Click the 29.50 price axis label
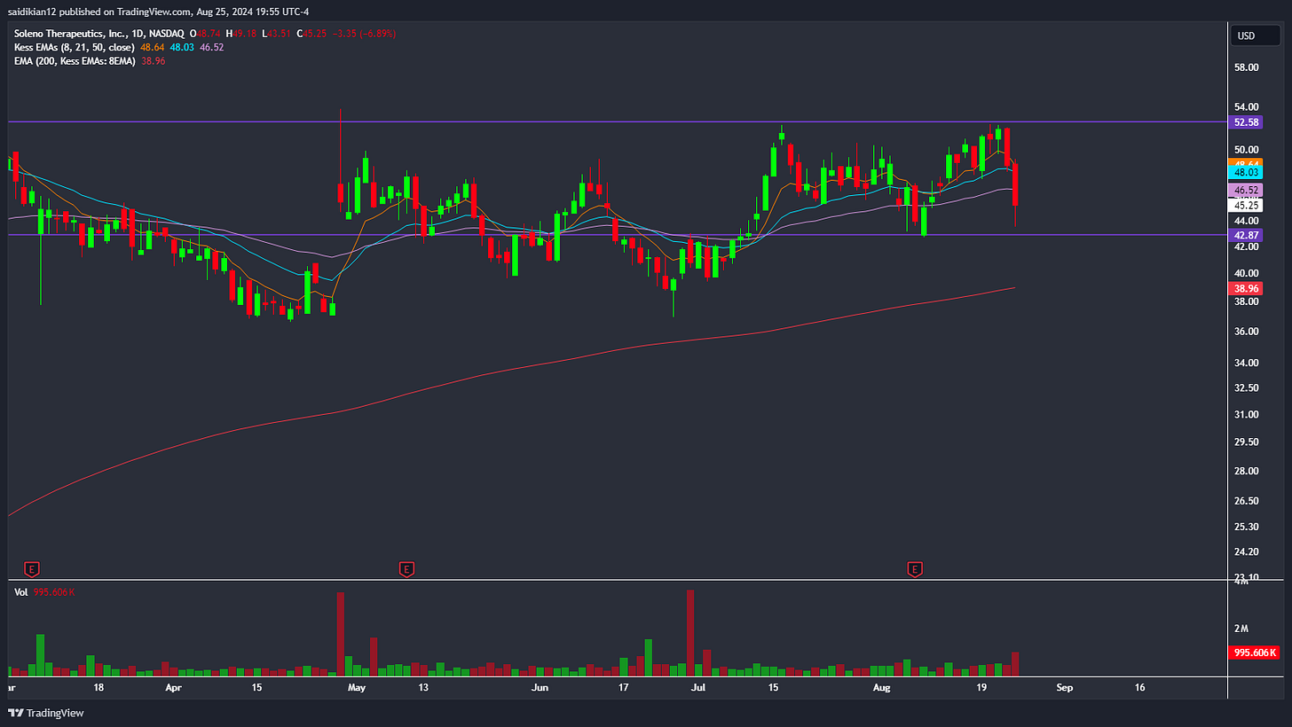1292x727 pixels. click(x=1247, y=442)
